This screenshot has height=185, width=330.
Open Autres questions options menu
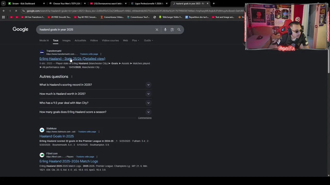coord(72,77)
